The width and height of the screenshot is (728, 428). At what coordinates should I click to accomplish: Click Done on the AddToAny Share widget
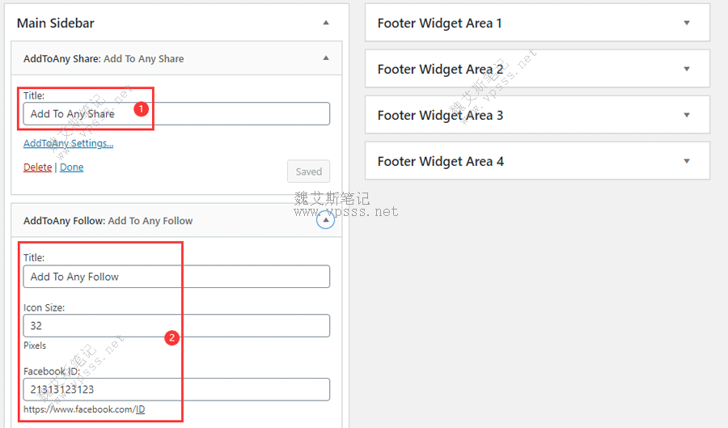[x=71, y=167]
